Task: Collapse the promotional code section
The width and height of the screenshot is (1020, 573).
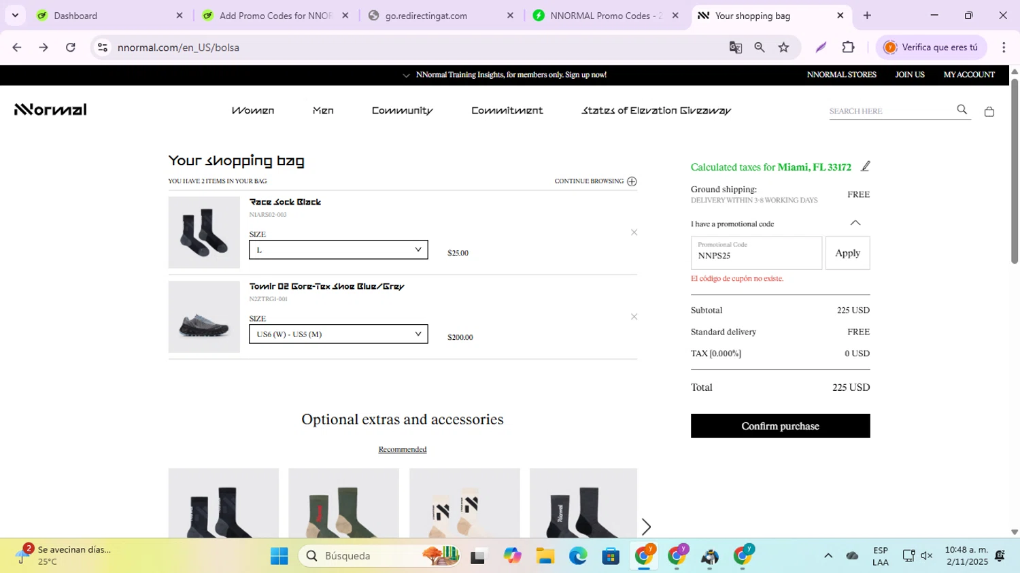Action: point(855,223)
